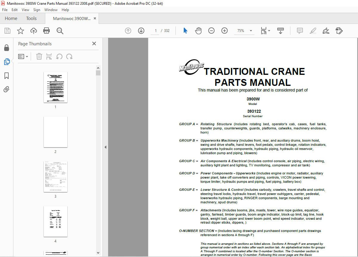The height and width of the screenshot is (257, 358).
Task: Expand fit page dropdown arrow
Action: pyautogui.click(x=269, y=31)
